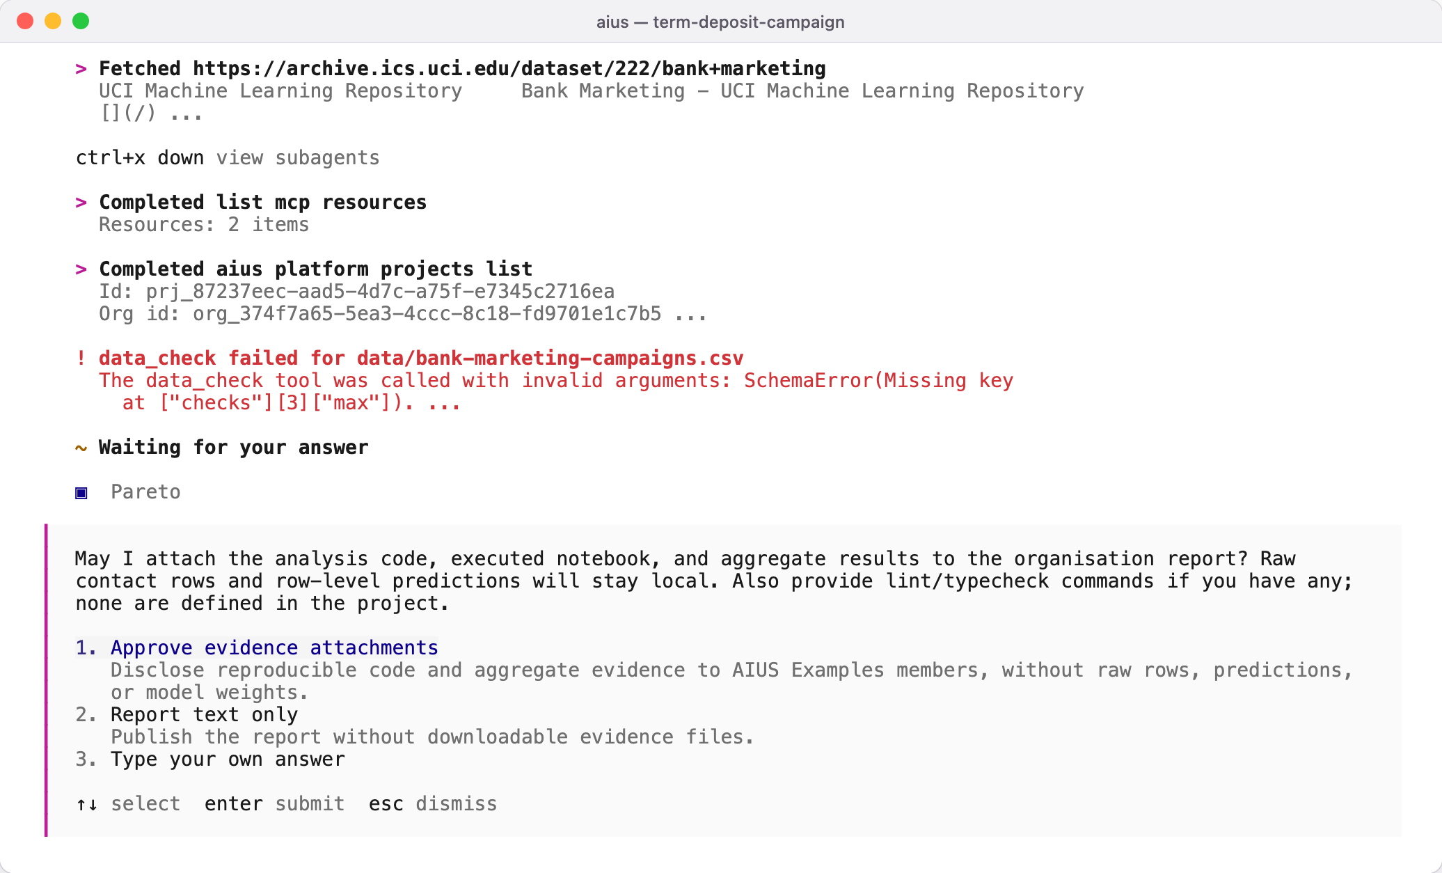
Task: Expand the aius platform projects list arrow
Action: (81, 269)
